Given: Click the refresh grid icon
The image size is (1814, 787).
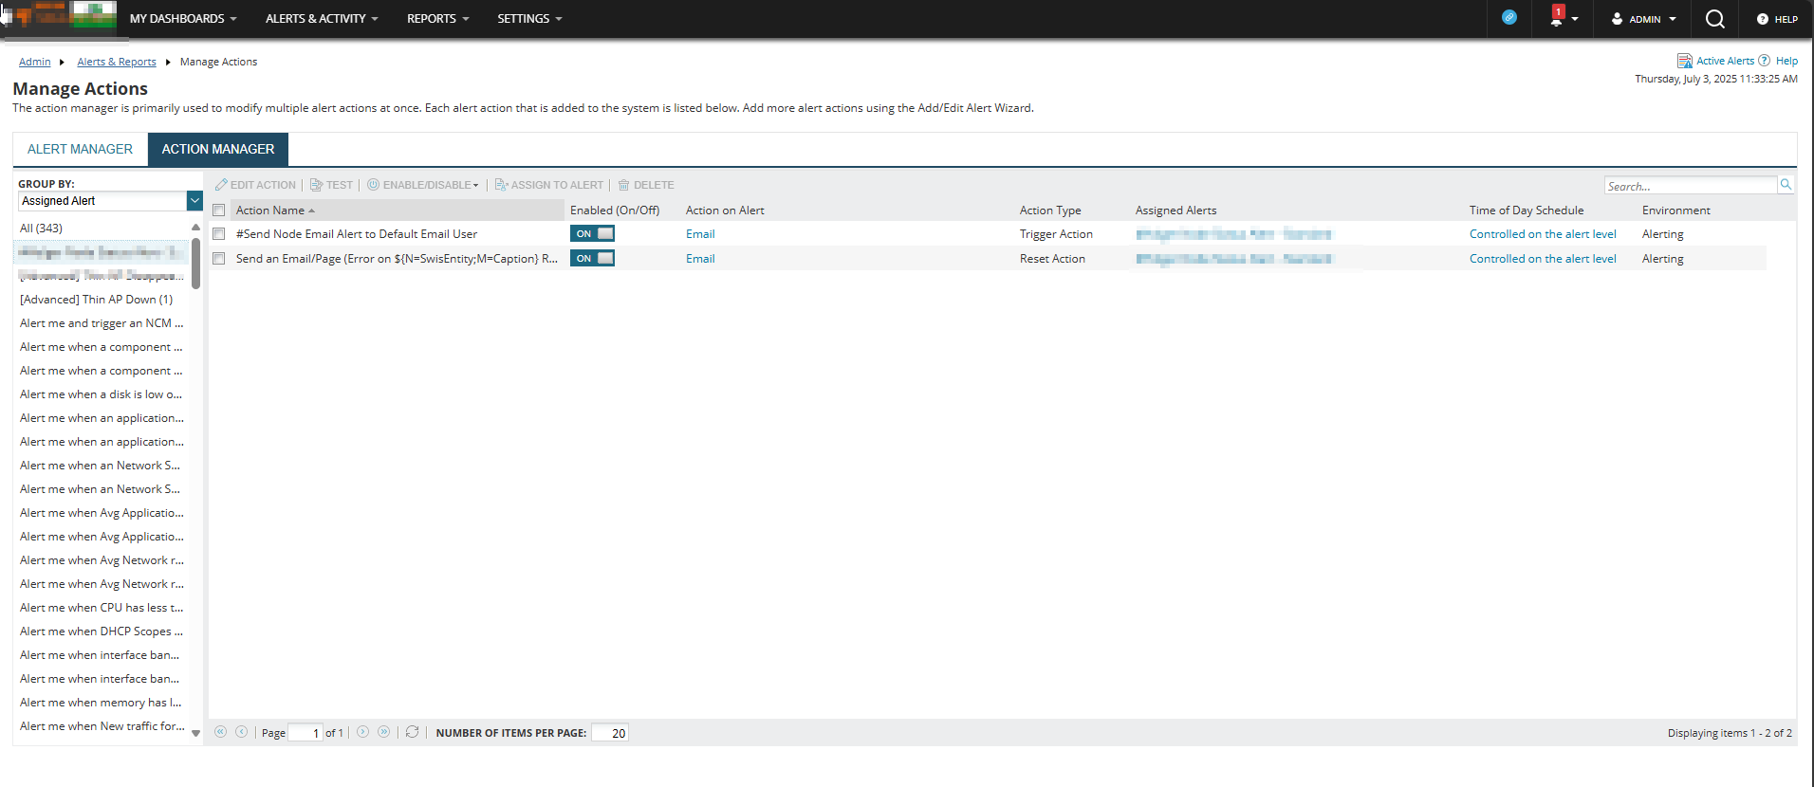Looking at the screenshot, I should tap(412, 732).
